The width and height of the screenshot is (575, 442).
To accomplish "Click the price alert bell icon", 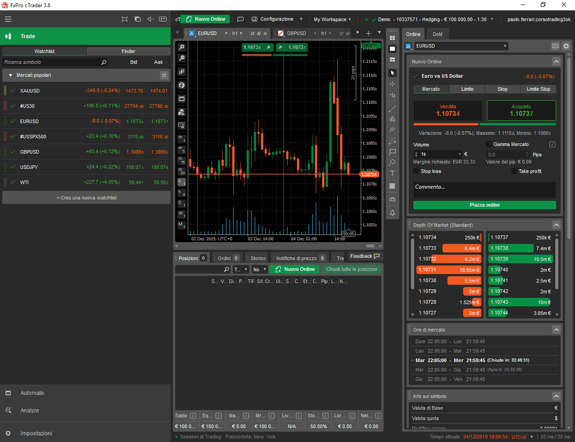I will tap(392, 213).
